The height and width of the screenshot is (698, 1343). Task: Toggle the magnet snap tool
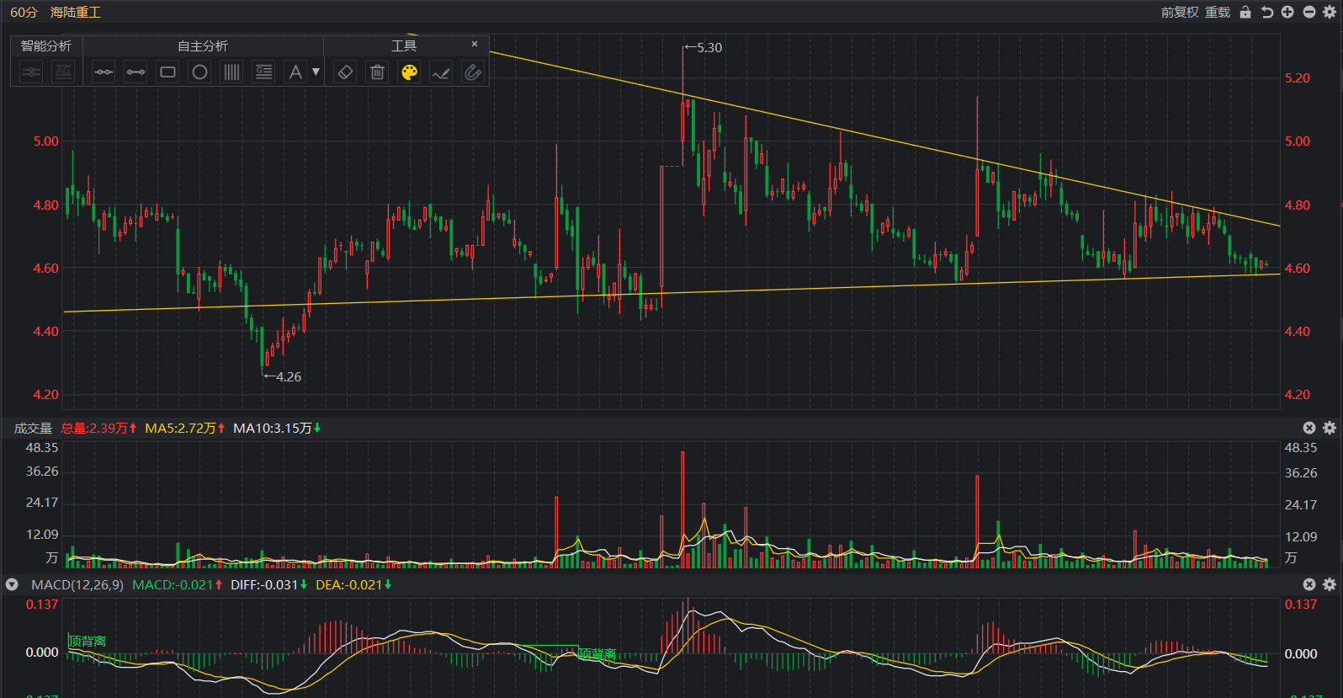[x=473, y=72]
